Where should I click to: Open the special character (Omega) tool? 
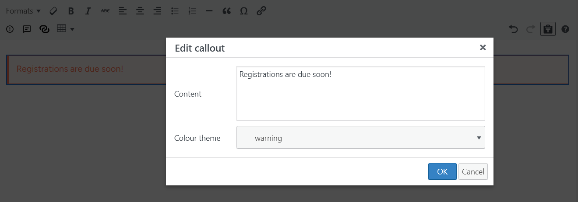pyautogui.click(x=244, y=11)
